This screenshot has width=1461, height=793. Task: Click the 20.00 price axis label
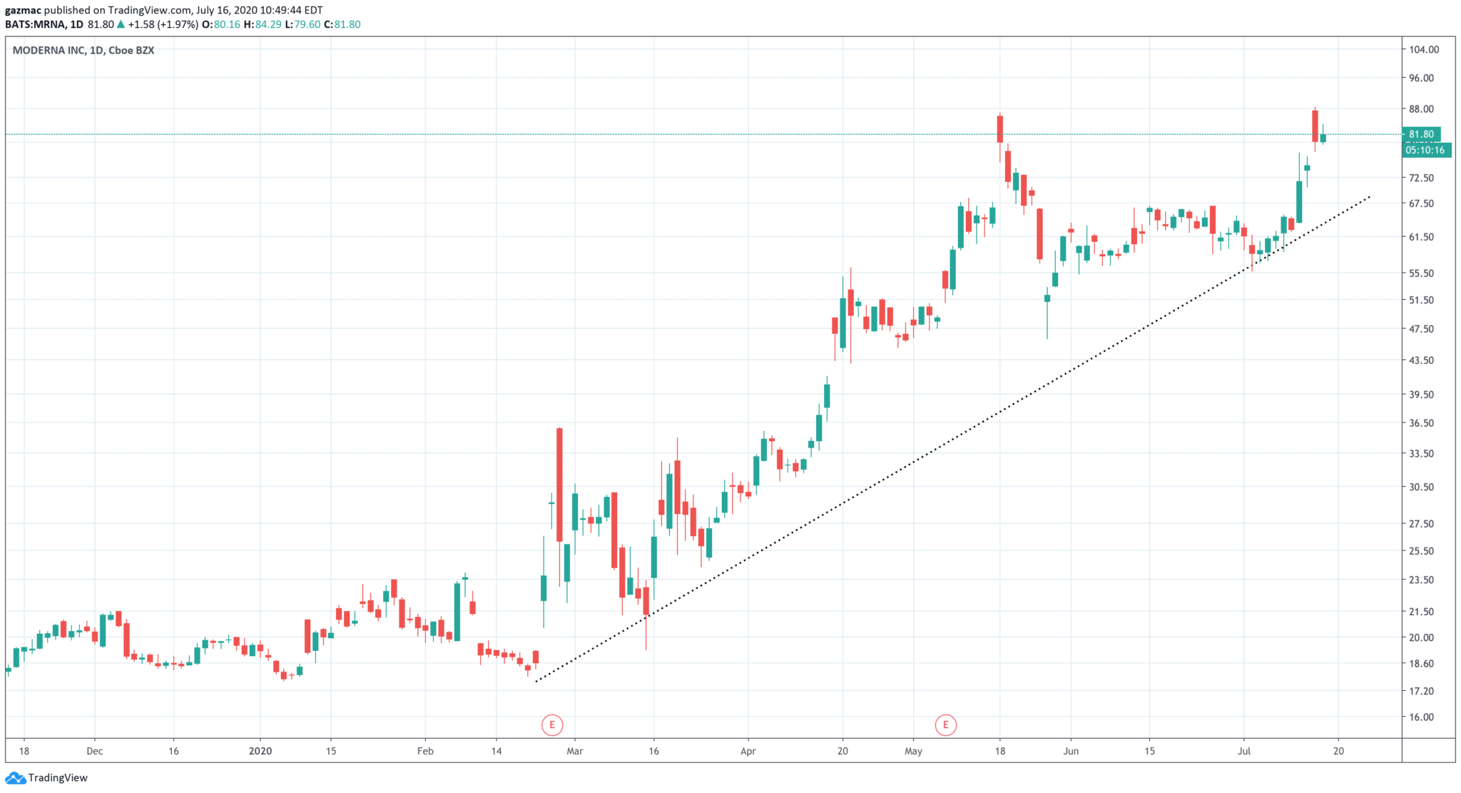[1421, 638]
